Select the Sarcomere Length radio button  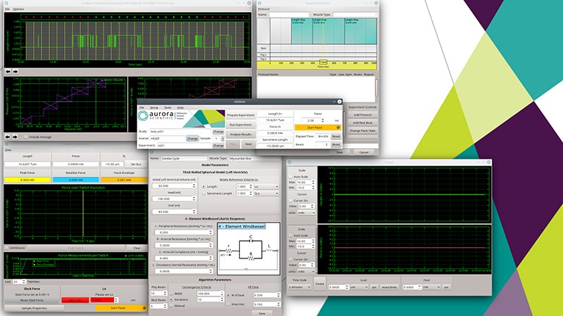204,194
